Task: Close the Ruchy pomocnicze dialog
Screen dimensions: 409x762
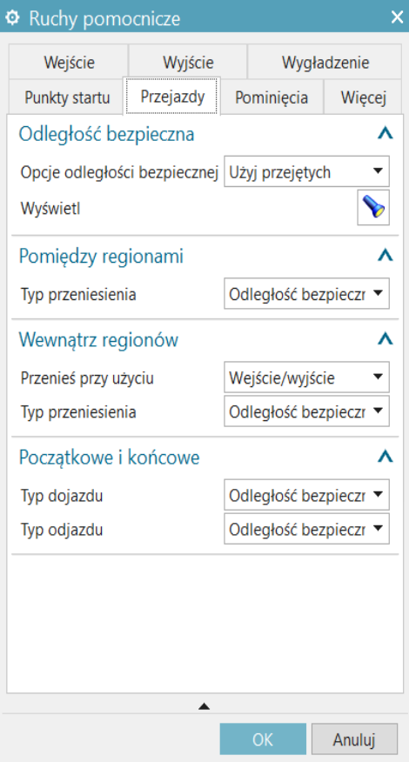Action: click(397, 18)
